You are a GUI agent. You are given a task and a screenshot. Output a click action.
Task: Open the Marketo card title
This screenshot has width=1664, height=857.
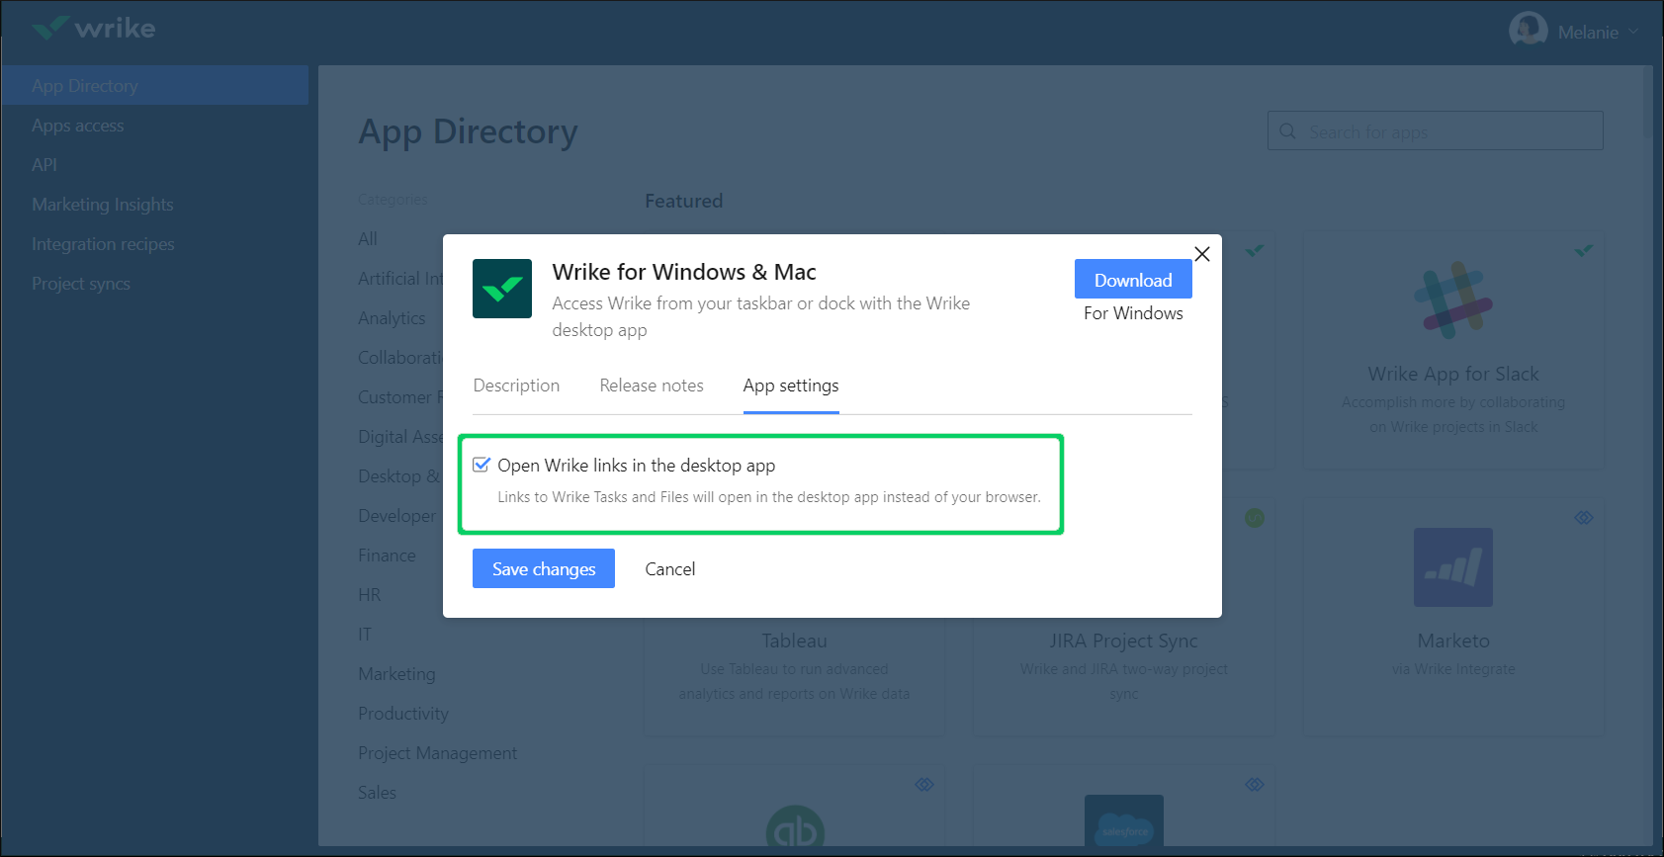tap(1453, 641)
